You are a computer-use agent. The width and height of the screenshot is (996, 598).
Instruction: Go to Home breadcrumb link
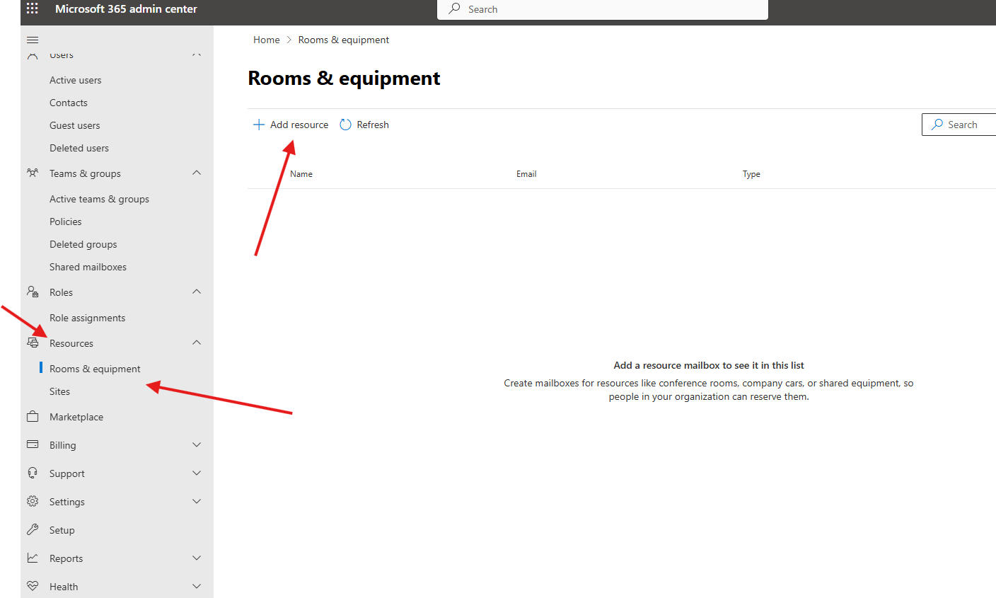tap(266, 40)
